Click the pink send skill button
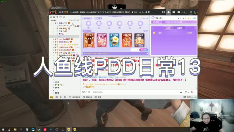234x132 pixels. coord(144,50)
